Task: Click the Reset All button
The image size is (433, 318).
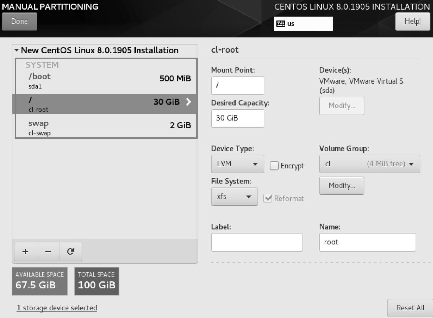Action: coord(410,308)
